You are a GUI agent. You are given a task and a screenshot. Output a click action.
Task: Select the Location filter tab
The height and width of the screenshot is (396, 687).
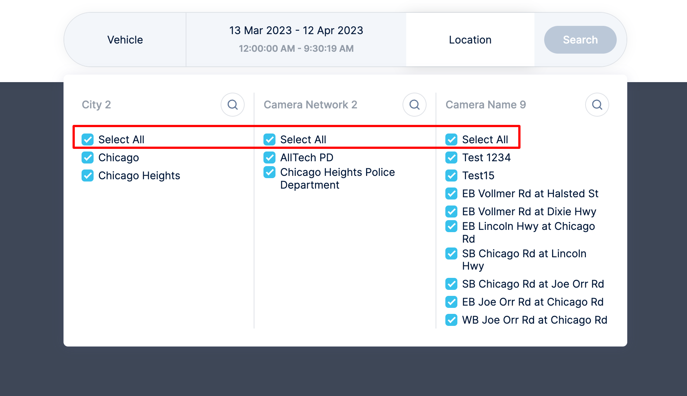click(470, 40)
